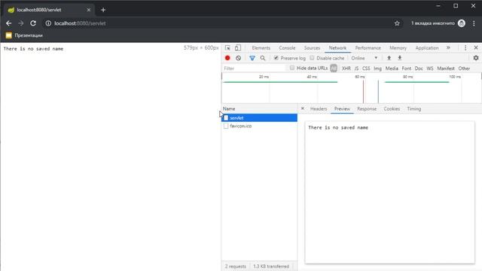Close the request details pane

tap(303, 108)
